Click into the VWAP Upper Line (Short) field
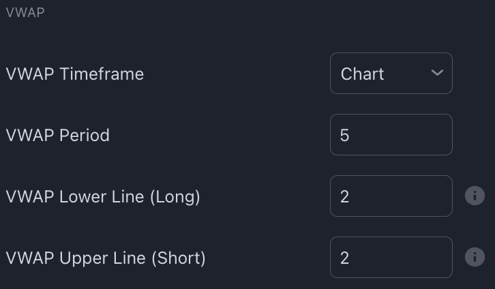 [391, 258]
